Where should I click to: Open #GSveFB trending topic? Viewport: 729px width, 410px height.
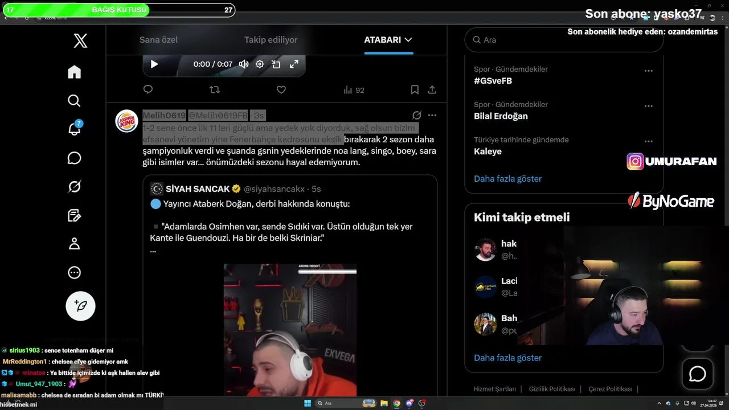493,81
